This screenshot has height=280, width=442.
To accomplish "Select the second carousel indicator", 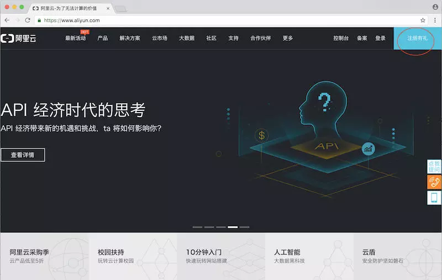I will [209, 227].
